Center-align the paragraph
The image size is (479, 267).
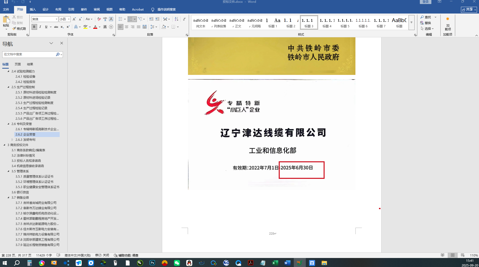point(127,27)
